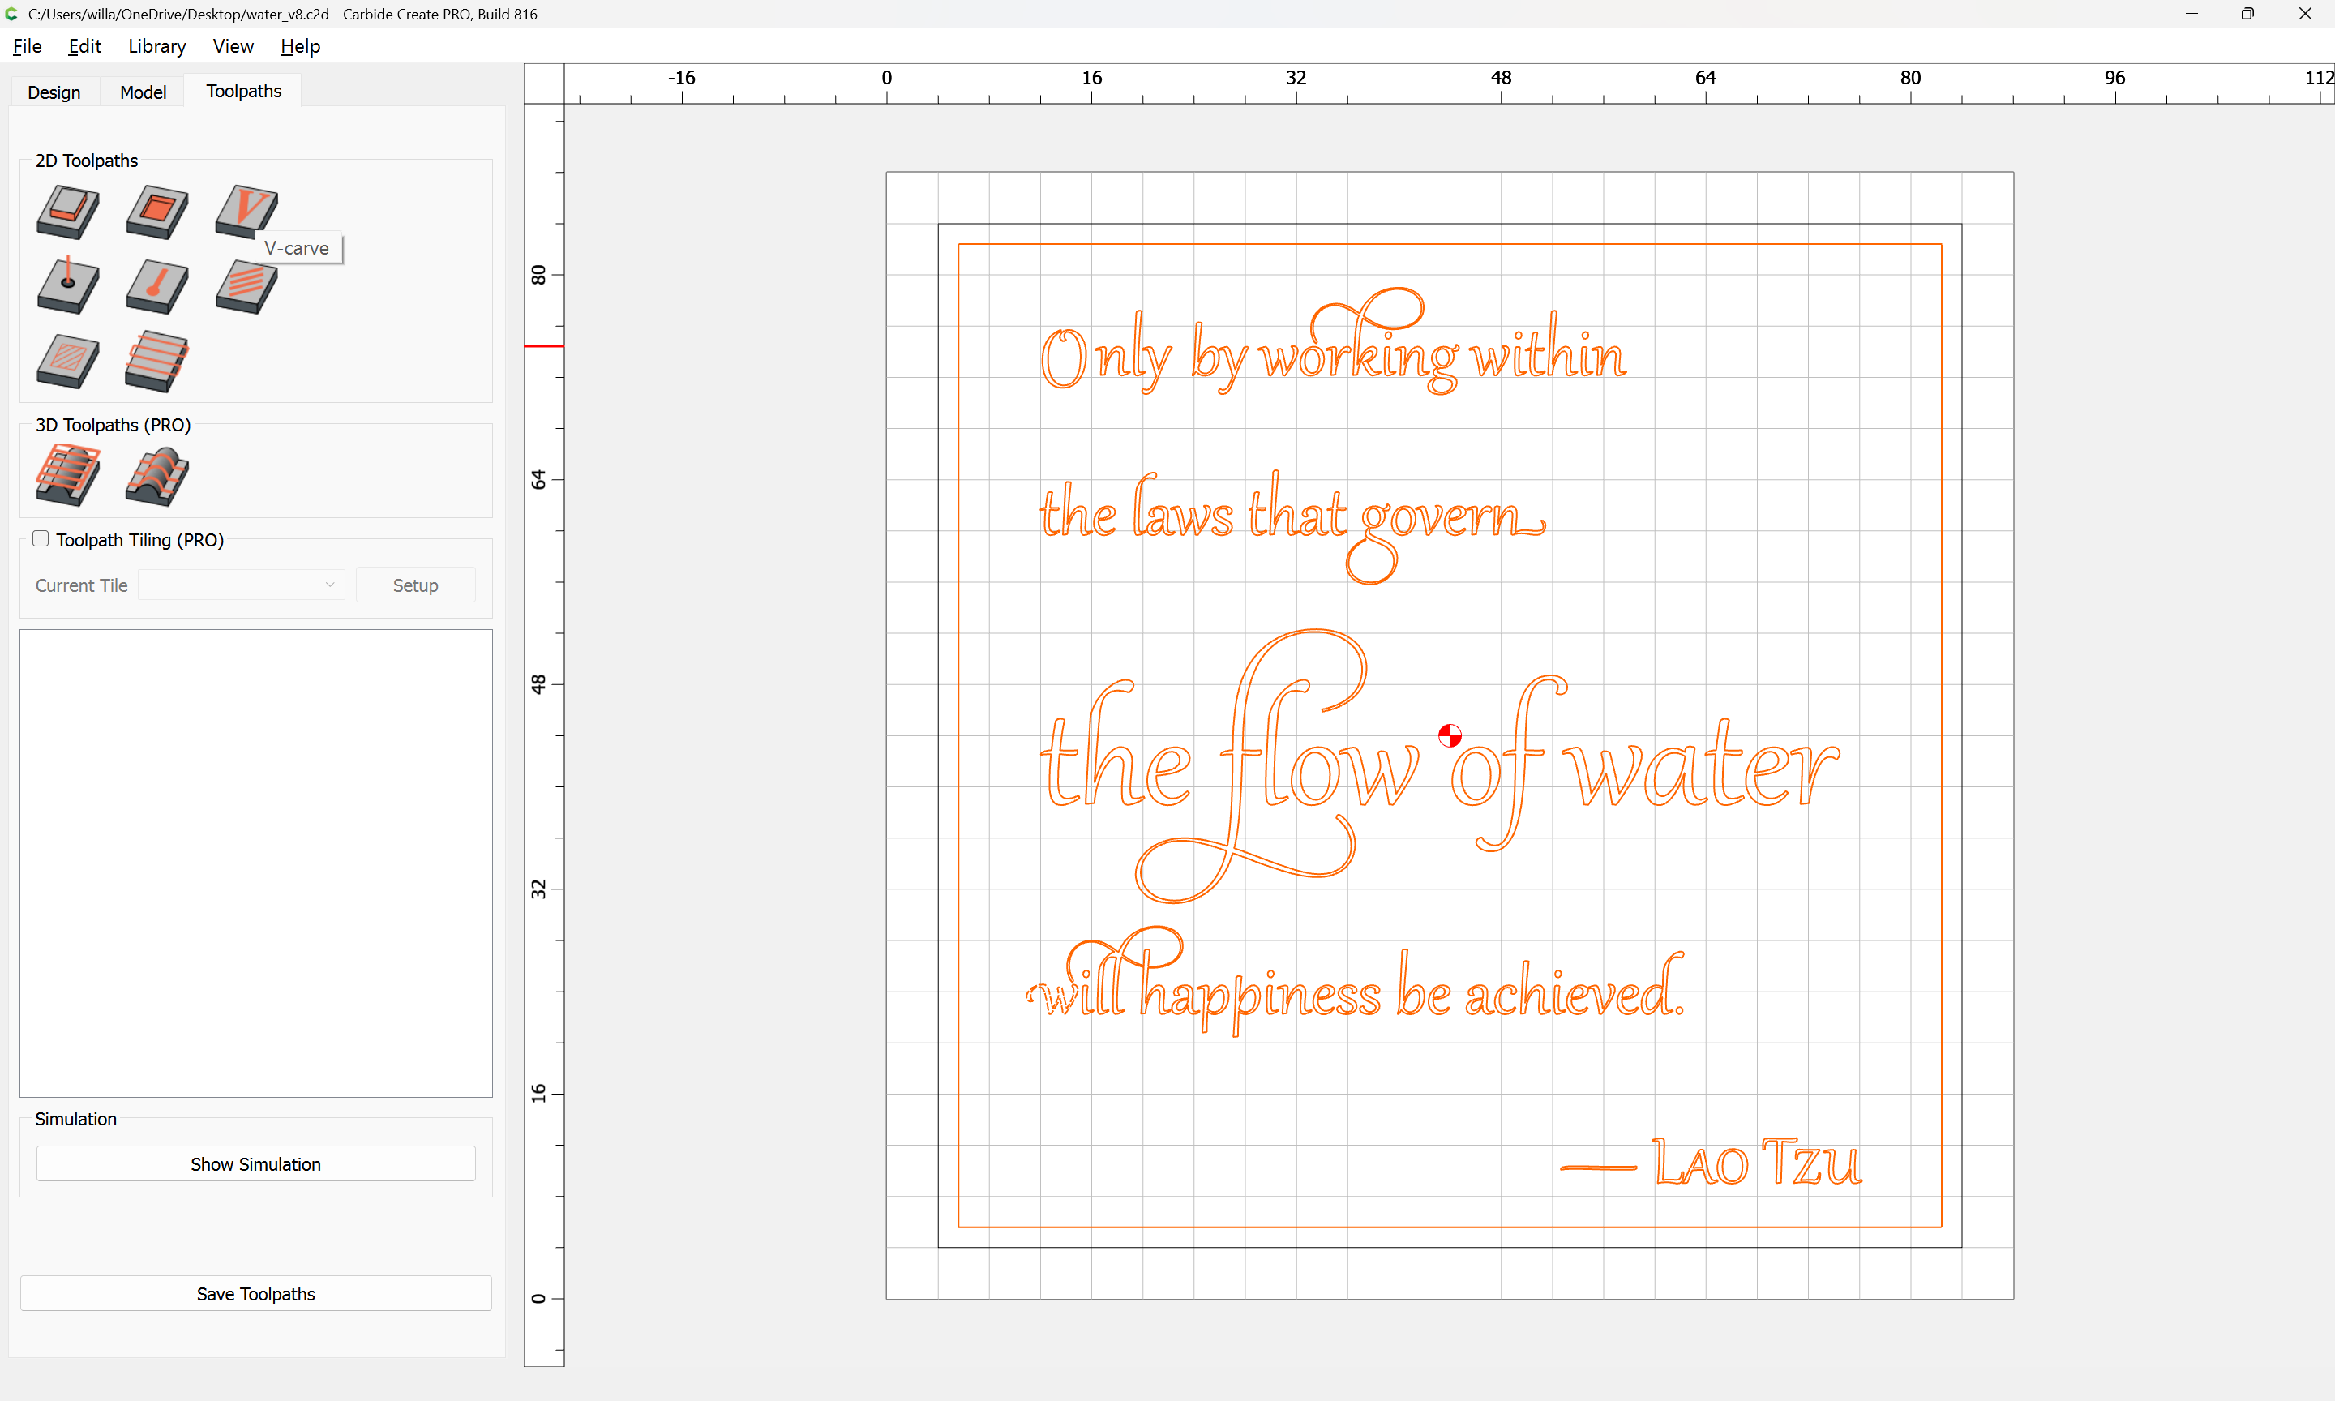The image size is (2335, 1401).
Task: Click the 'Toolpath Tiling (PRO)' label text
Action: coord(139,540)
